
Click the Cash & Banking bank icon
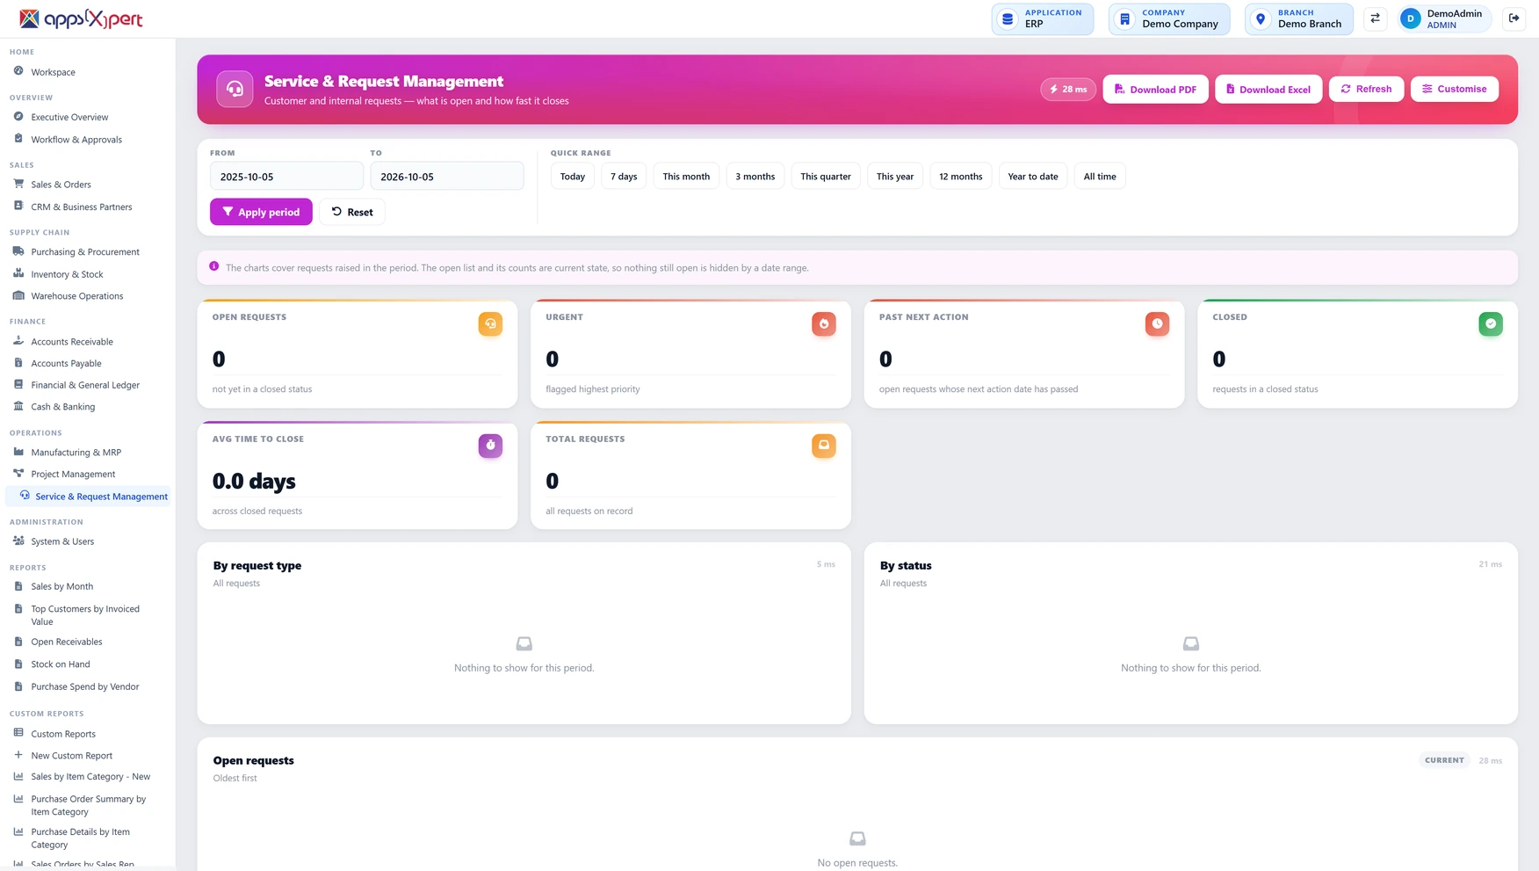pos(18,406)
